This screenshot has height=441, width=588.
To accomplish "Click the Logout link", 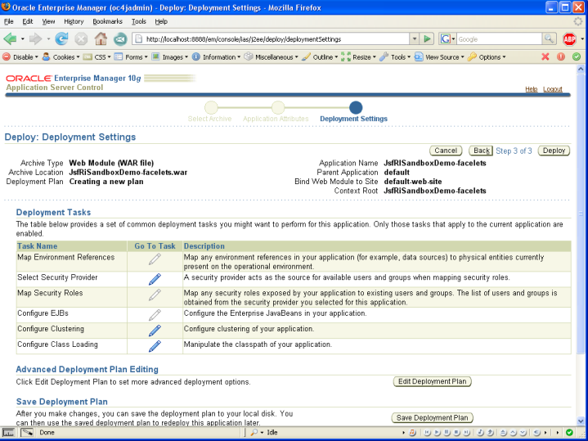I will click(x=552, y=89).
